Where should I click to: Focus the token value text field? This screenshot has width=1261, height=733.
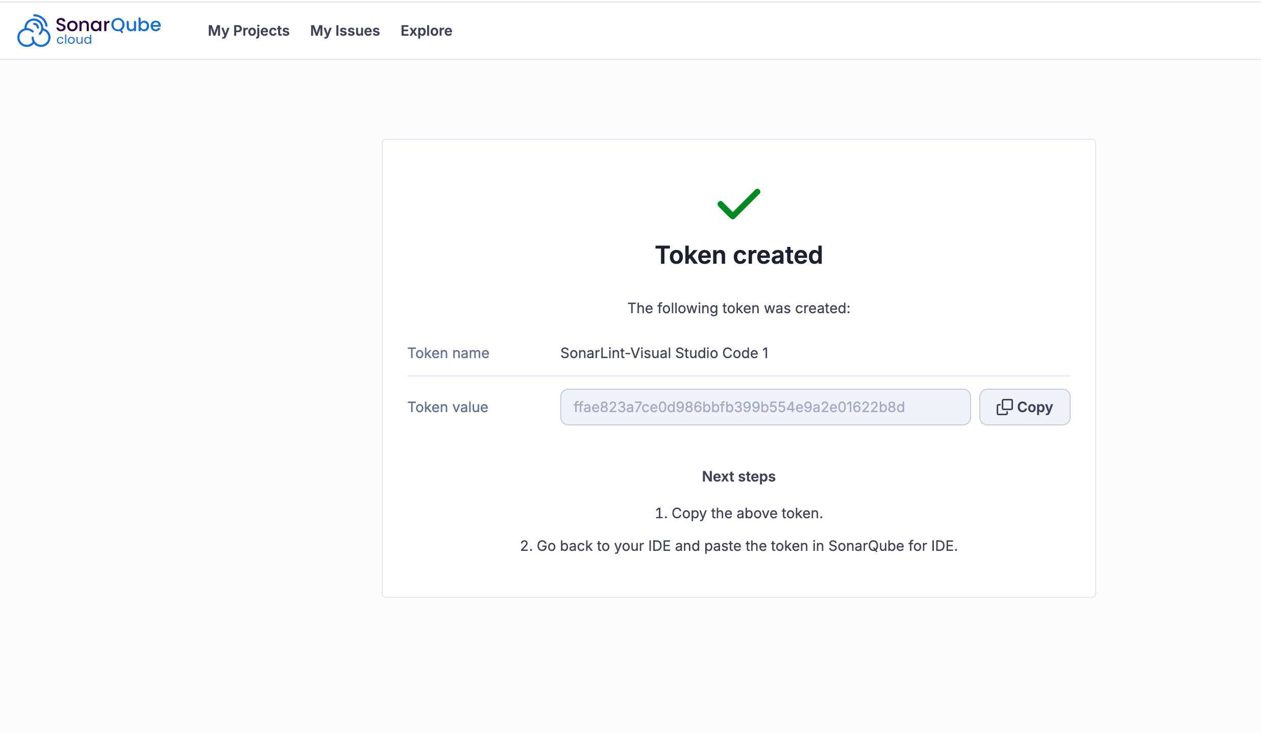pos(765,407)
